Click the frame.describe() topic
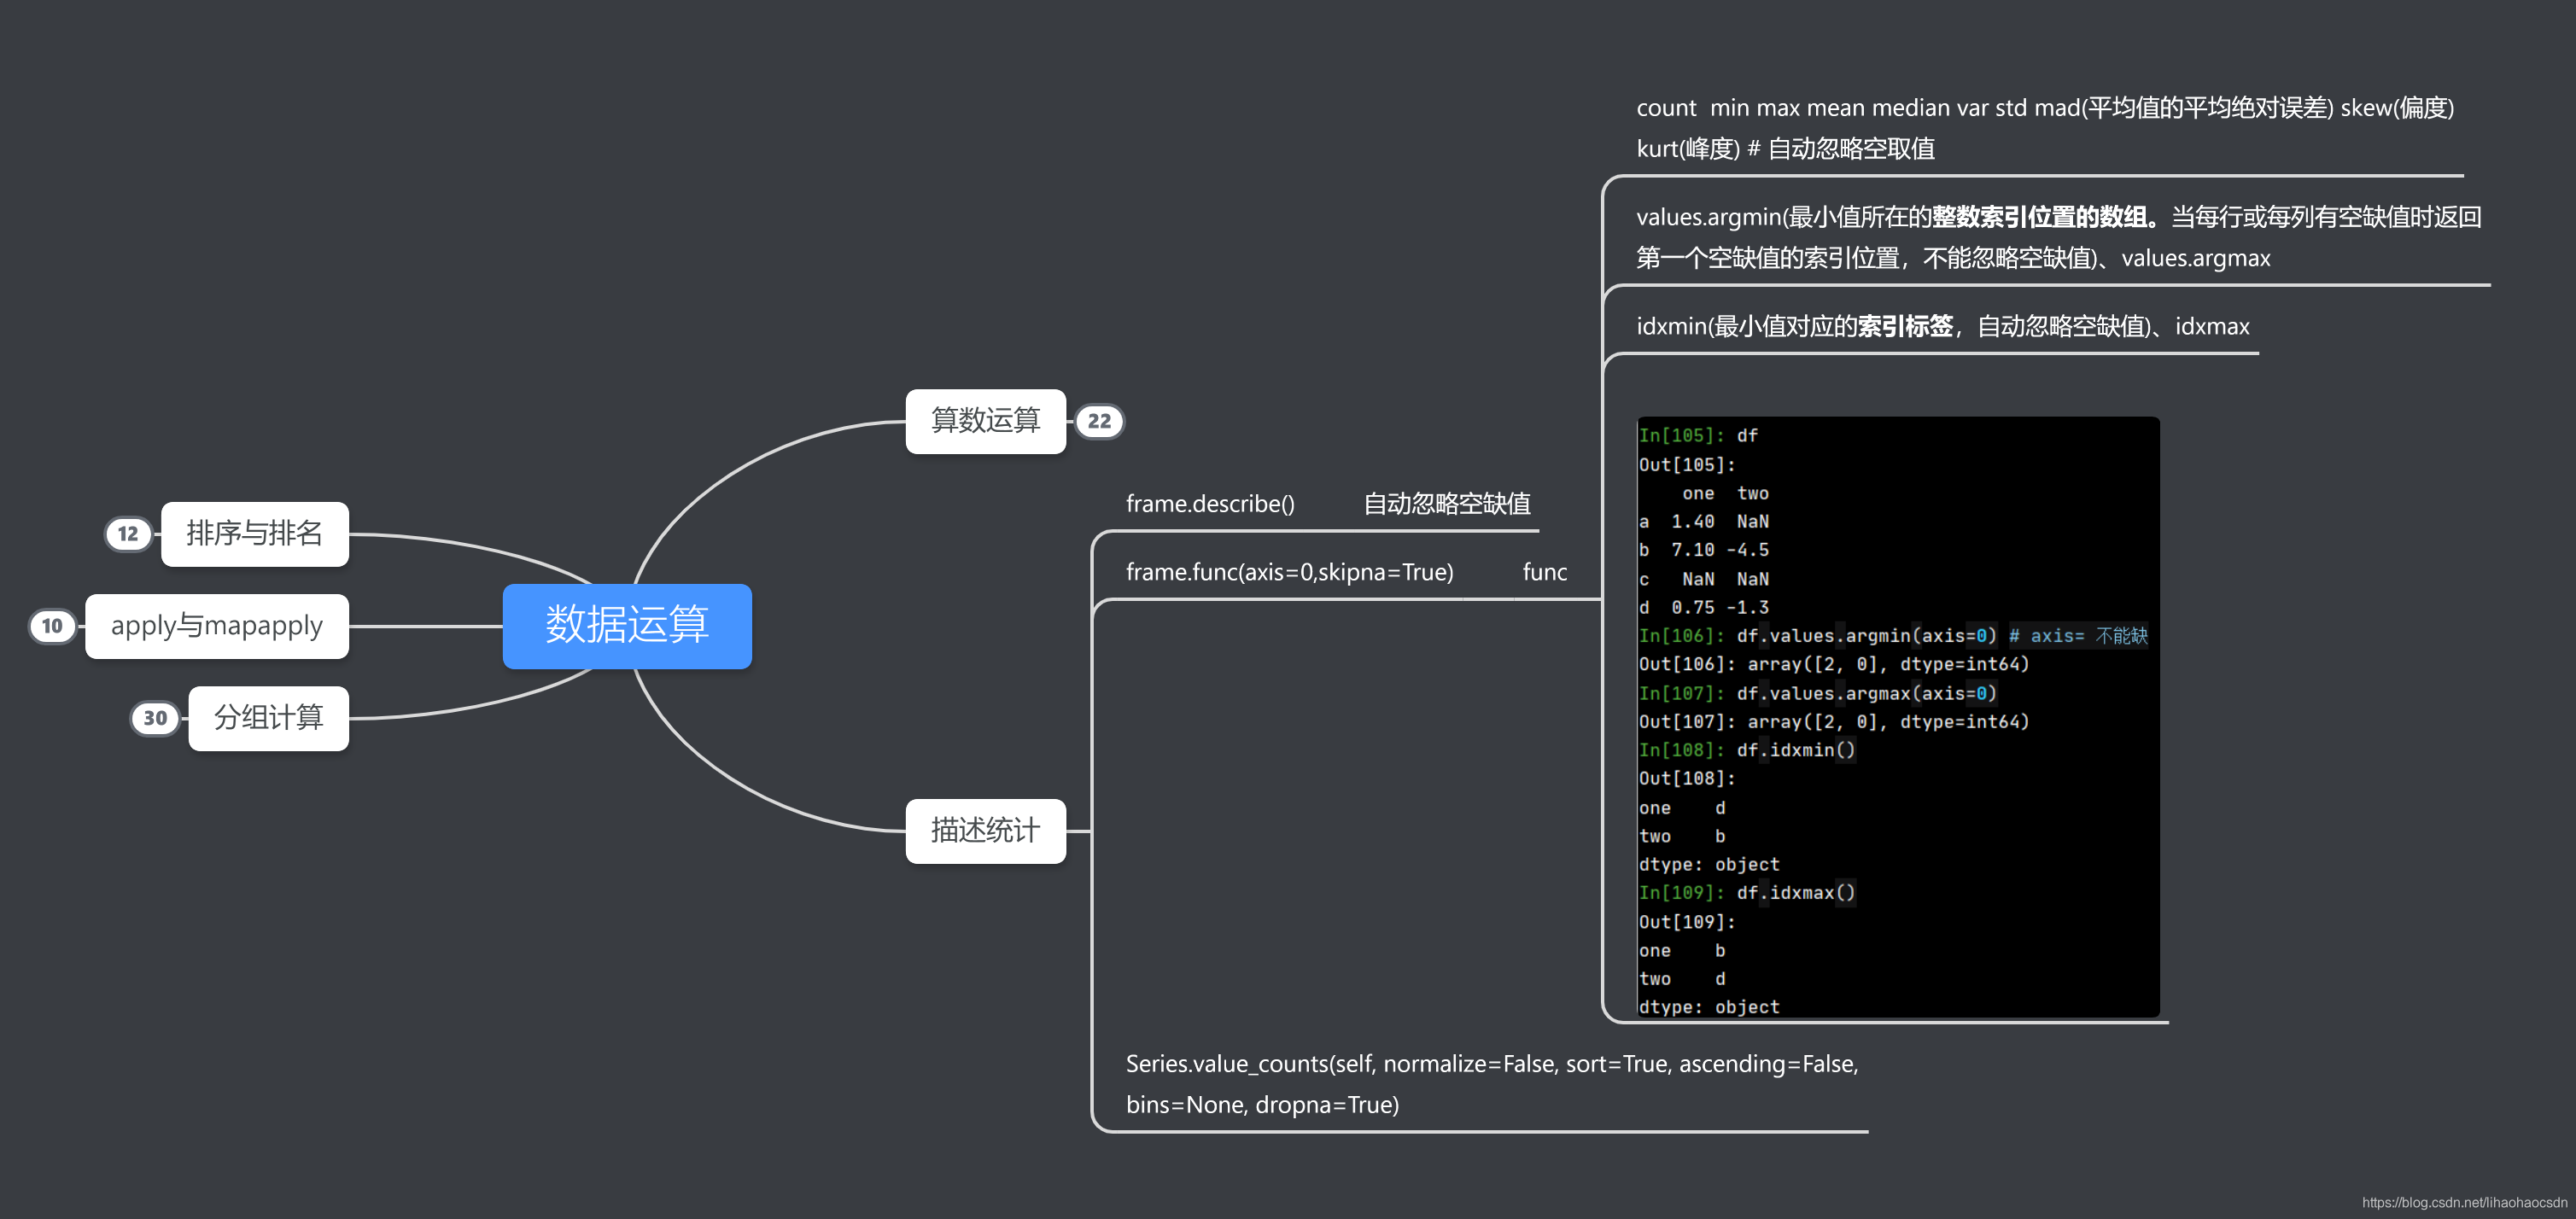 coord(1210,503)
